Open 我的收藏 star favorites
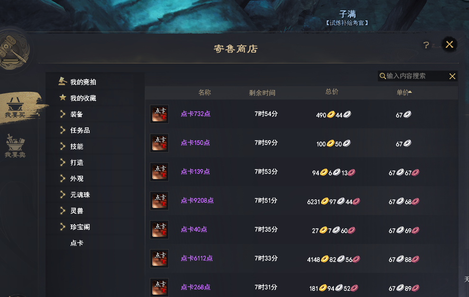Viewport: 469px width, 297px height. [x=77, y=98]
